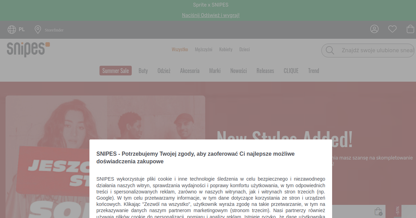The width and height of the screenshot is (416, 218).
Task: Open the wishlist heart icon
Action: coord(392,29)
